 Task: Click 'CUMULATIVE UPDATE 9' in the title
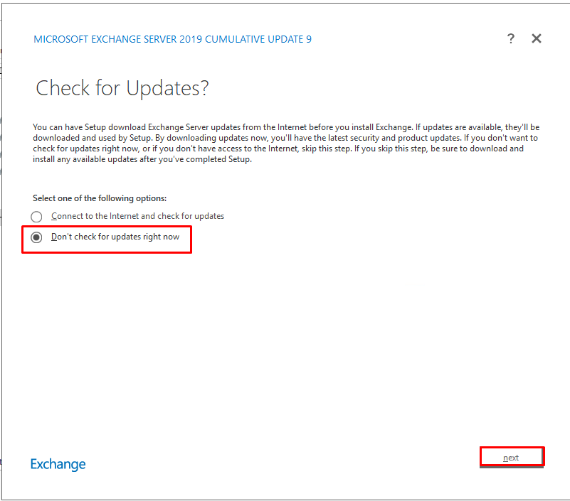(x=258, y=39)
